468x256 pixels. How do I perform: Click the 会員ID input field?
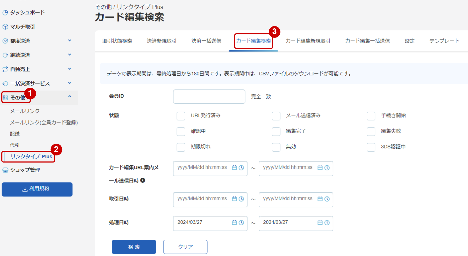[x=209, y=97]
